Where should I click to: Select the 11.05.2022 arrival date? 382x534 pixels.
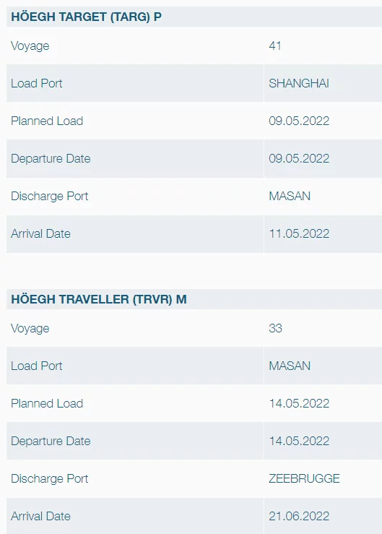[x=299, y=233]
